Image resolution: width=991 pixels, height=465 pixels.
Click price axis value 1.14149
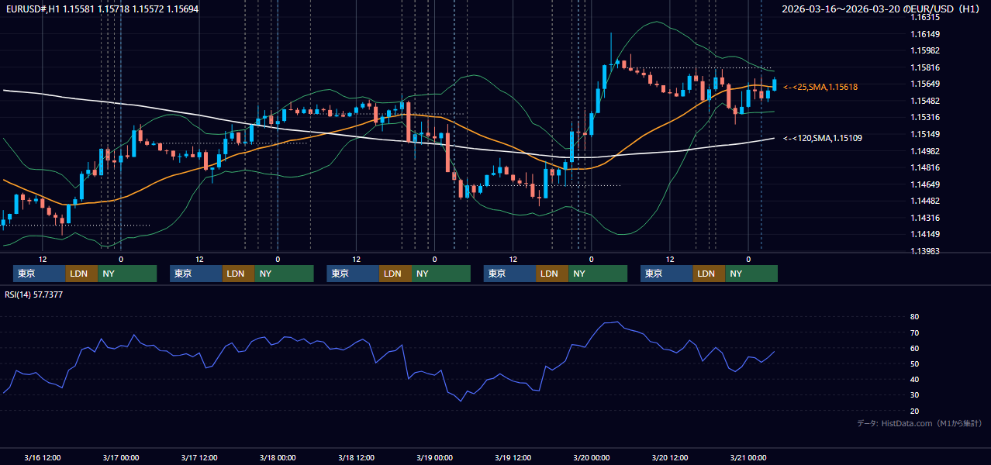(x=925, y=234)
